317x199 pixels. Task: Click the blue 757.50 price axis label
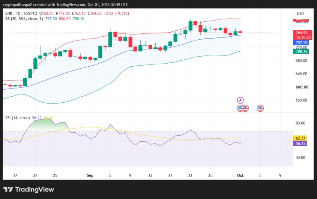[x=301, y=43]
